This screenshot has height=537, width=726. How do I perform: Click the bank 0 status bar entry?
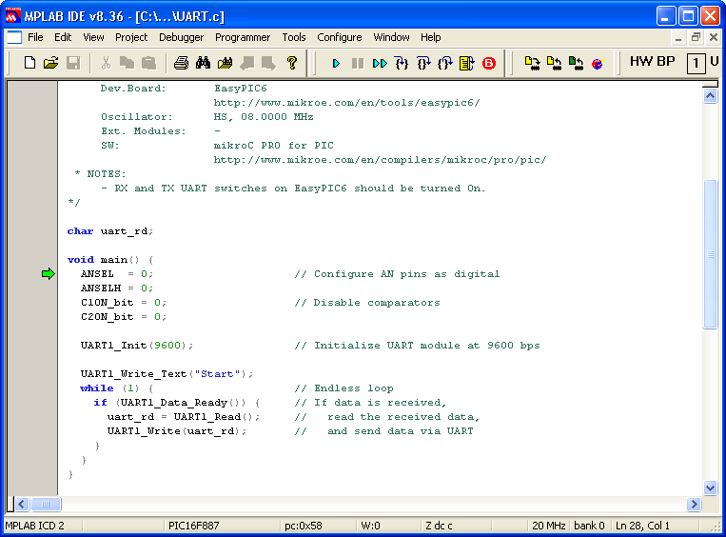[x=589, y=526]
